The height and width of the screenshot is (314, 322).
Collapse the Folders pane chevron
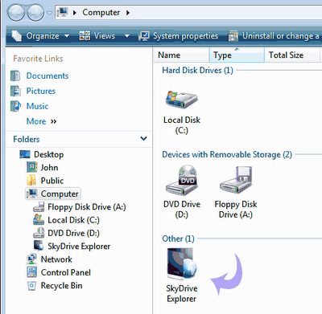click(143, 139)
